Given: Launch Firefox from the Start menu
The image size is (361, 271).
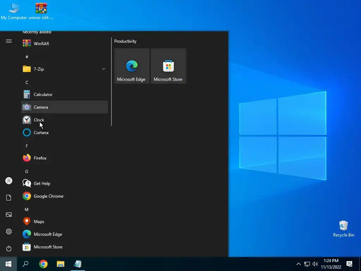Looking at the screenshot, I should (65, 158).
